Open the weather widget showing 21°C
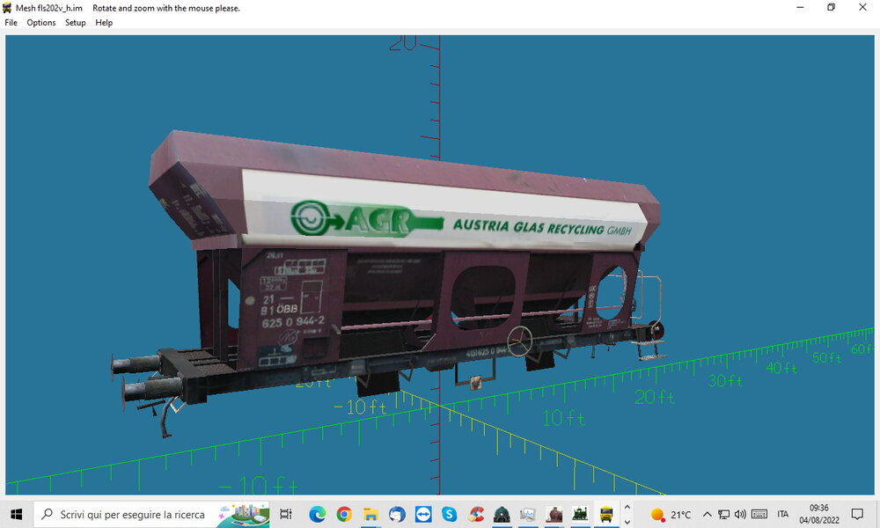Viewport: 880px width, 528px height. 671,514
